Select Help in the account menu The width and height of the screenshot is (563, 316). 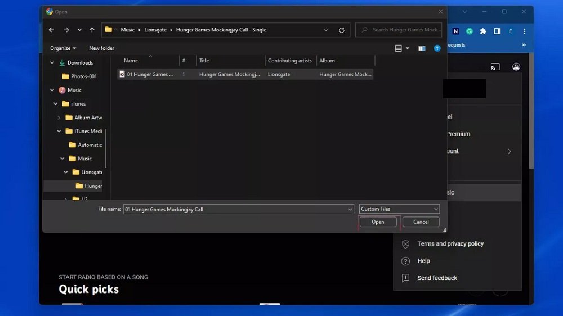click(423, 261)
